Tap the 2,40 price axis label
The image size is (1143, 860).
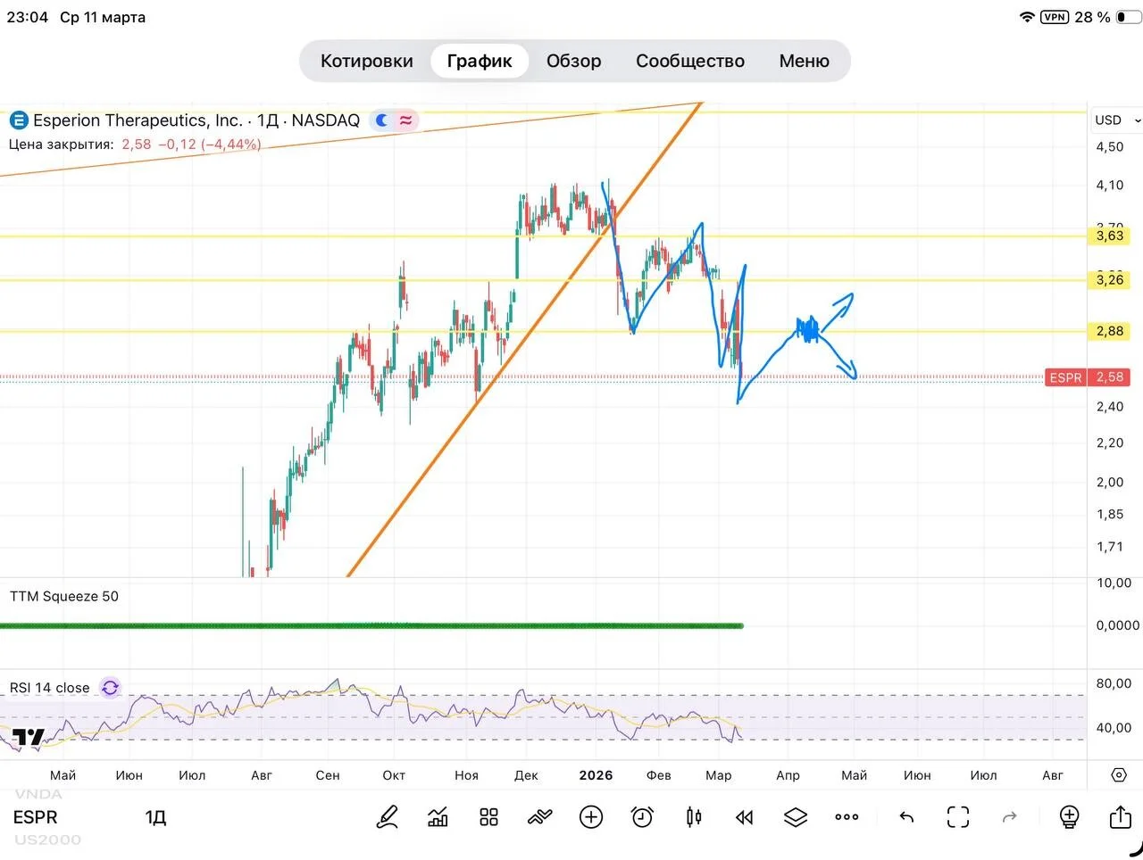(x=1110, y=406)
